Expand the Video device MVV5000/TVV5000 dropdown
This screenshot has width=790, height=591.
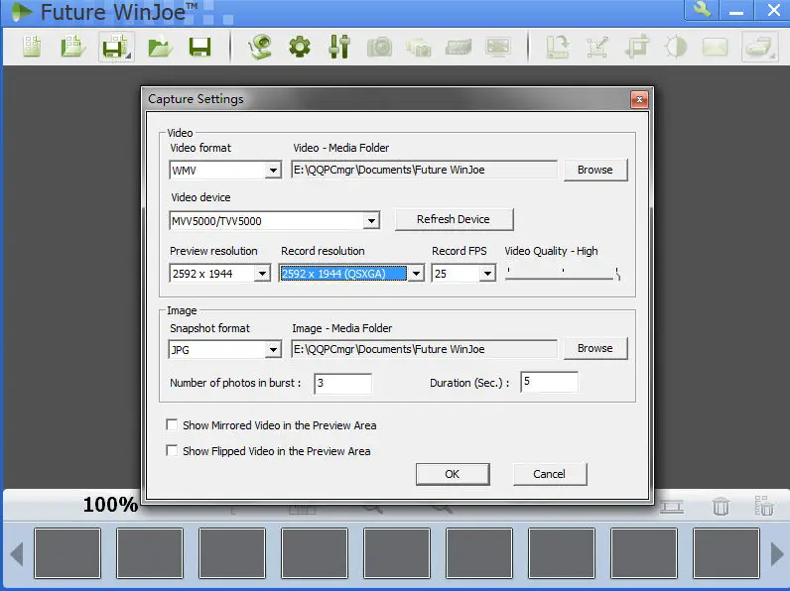[x=371, y=220]
